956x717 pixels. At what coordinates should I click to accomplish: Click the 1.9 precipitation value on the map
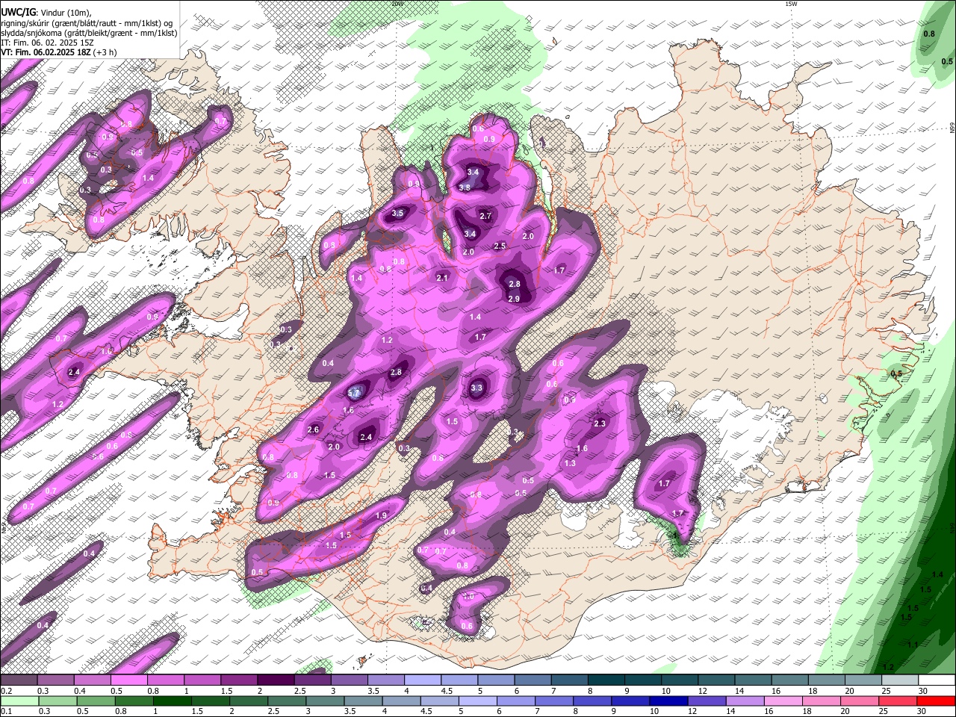point(381,516)
